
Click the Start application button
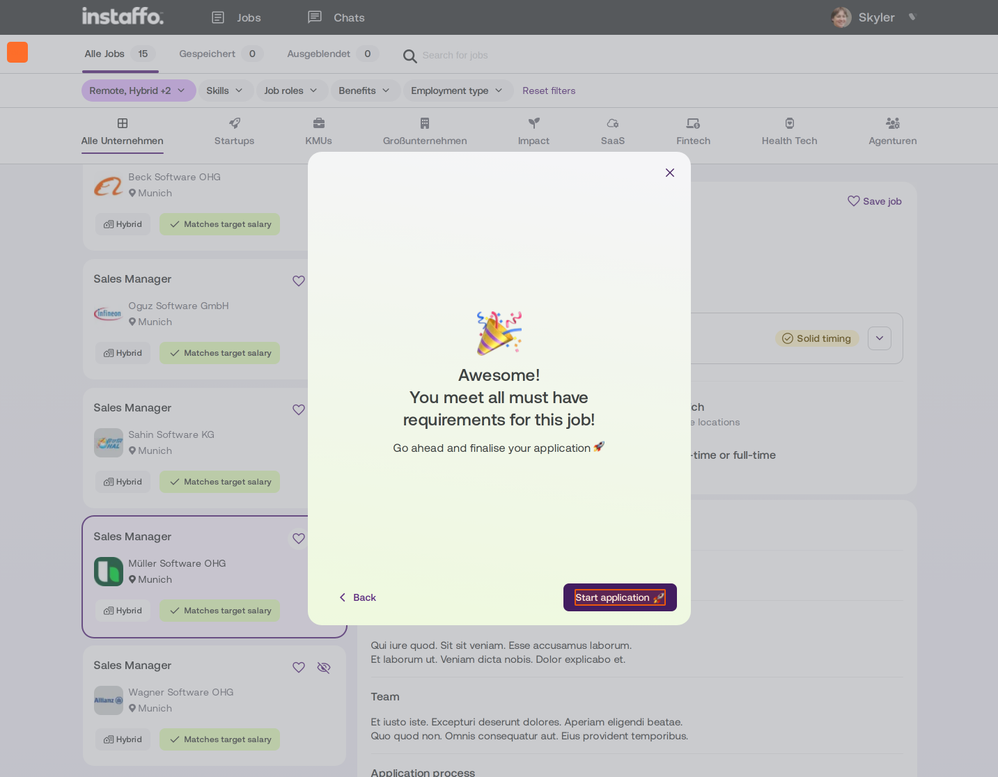pos(620,597)
